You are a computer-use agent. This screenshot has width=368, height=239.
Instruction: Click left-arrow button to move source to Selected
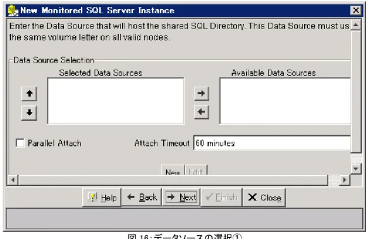201,112
